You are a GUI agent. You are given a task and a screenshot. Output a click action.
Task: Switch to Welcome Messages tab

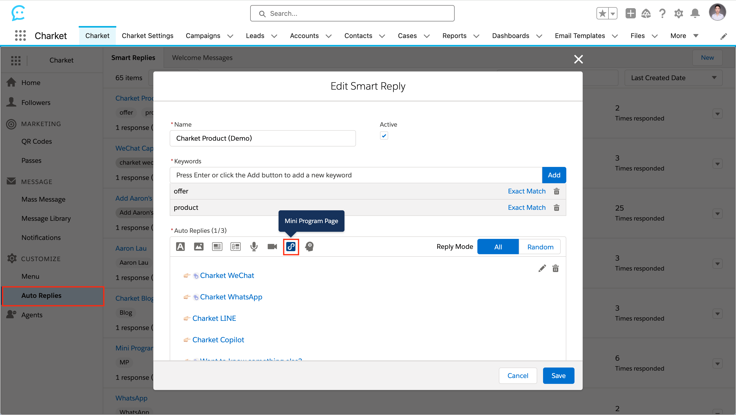pos(202,58)
